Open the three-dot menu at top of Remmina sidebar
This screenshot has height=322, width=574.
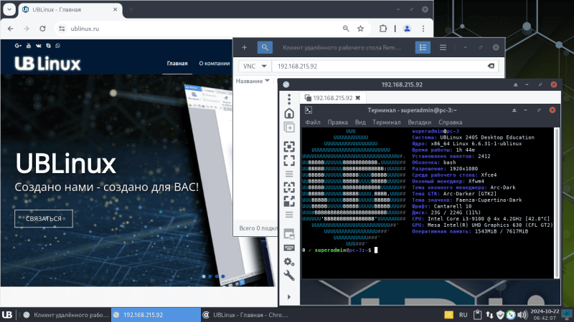click(289, 99)
